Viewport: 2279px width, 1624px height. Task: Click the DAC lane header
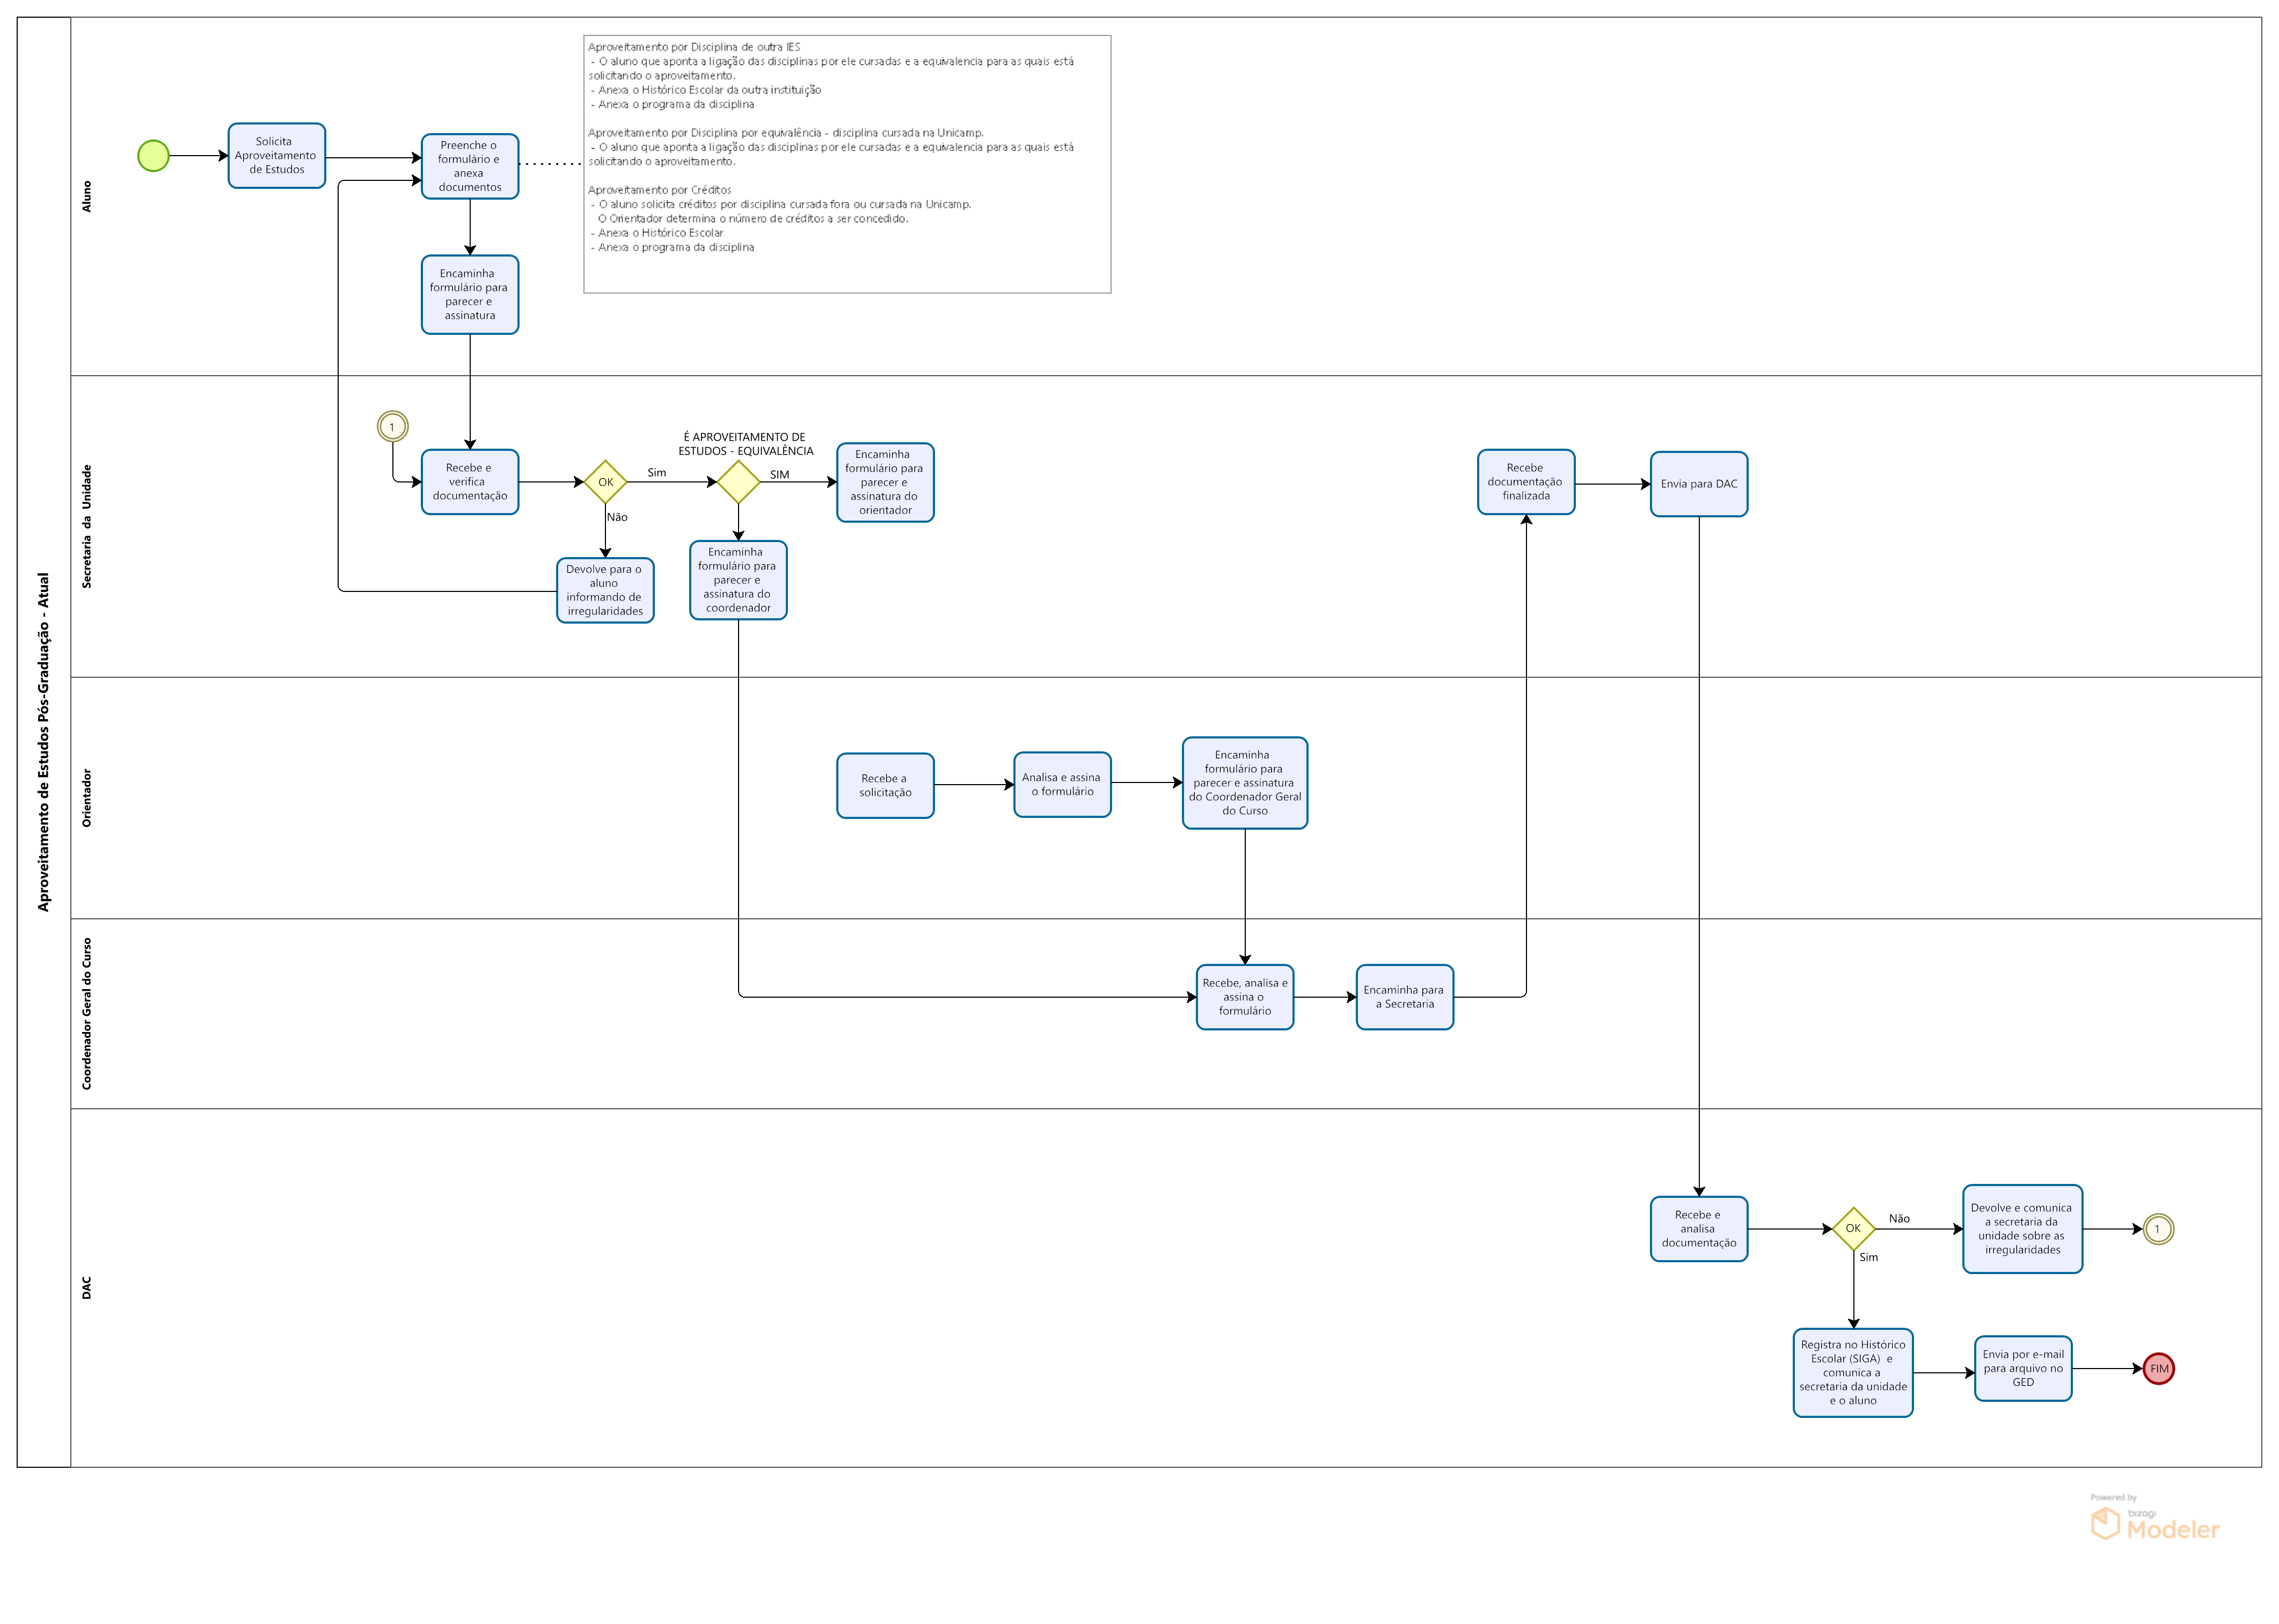86,1287
